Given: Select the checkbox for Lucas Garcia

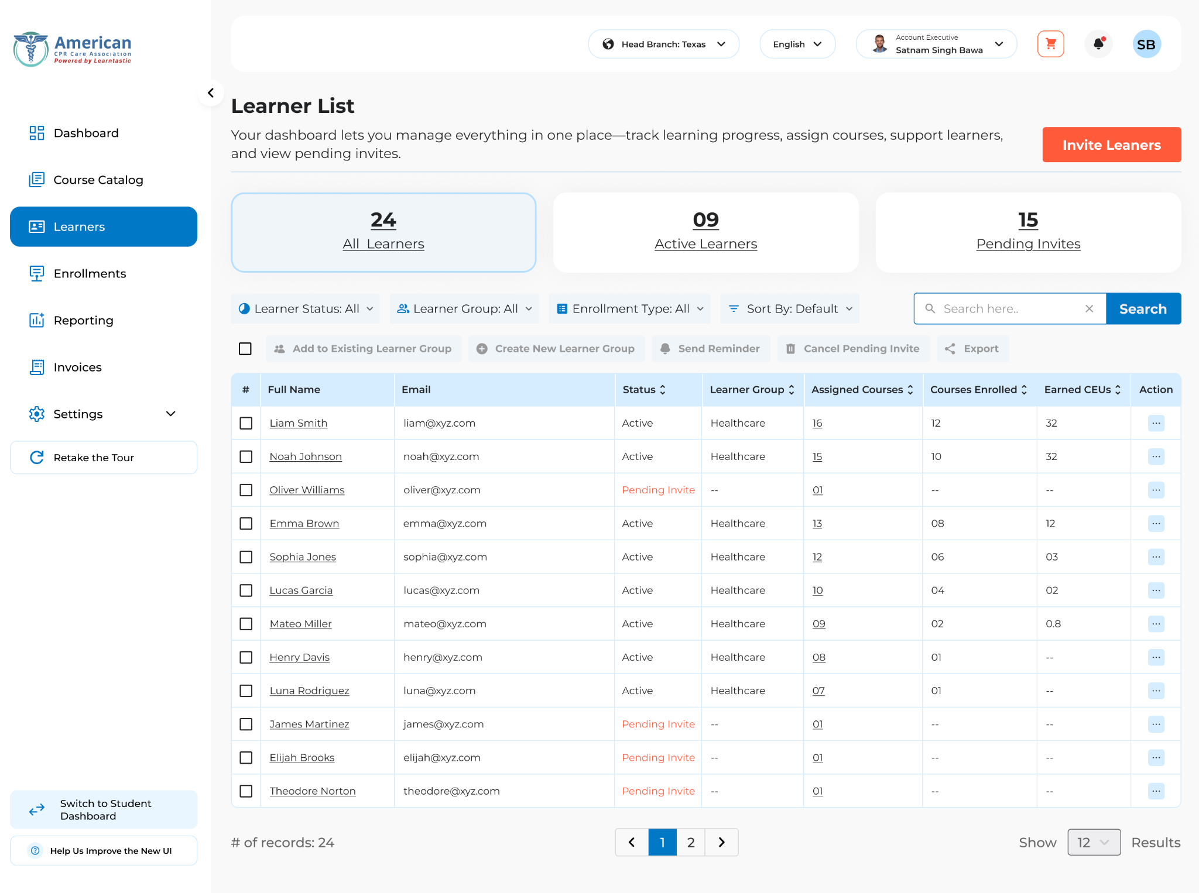Looking at the screenshot, I should [246, 590].
